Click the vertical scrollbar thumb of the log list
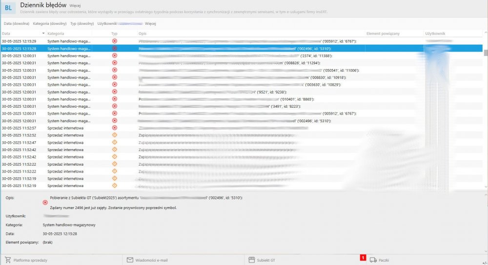This screenshot has height=265, width=488. pos(485,52)
